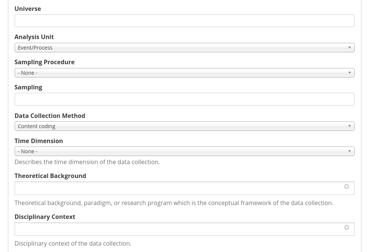Click the Analysis Unit dropdown arrow

pos(349,48)
